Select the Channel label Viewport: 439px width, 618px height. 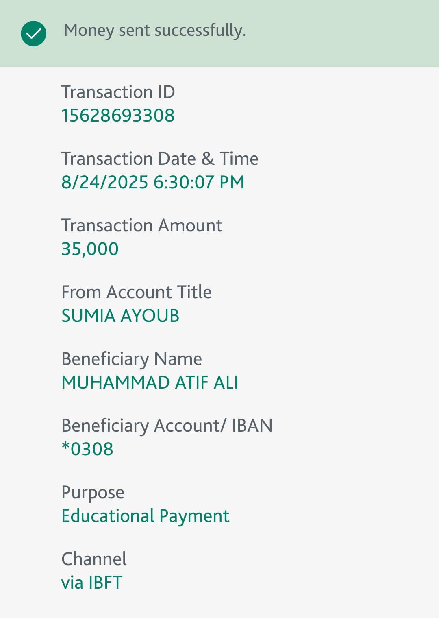click(x=94, y=559)
